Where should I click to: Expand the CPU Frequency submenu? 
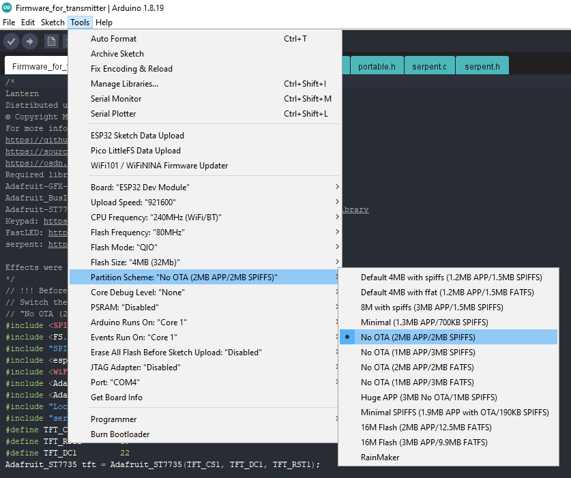(205, 218)
